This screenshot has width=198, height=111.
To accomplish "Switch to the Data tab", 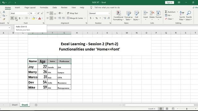I will coord(54,7).
